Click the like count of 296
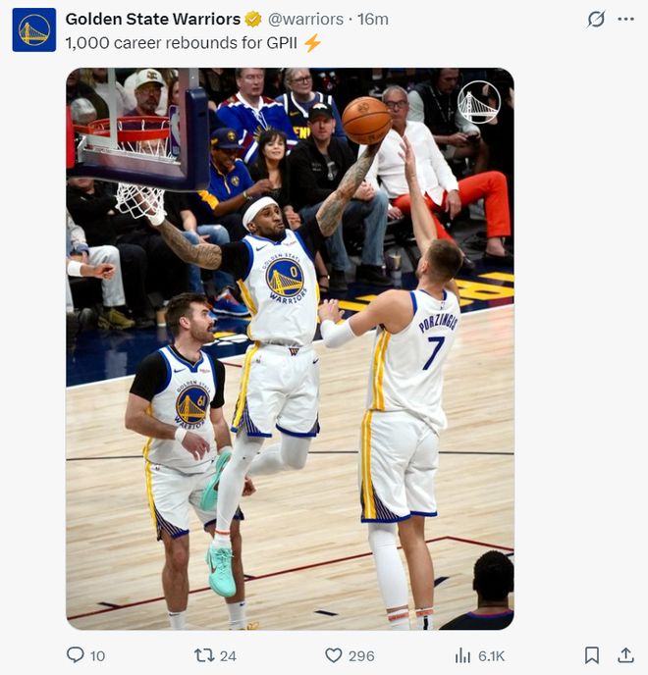This screenshot has height=675, width=648. [361, 655]
